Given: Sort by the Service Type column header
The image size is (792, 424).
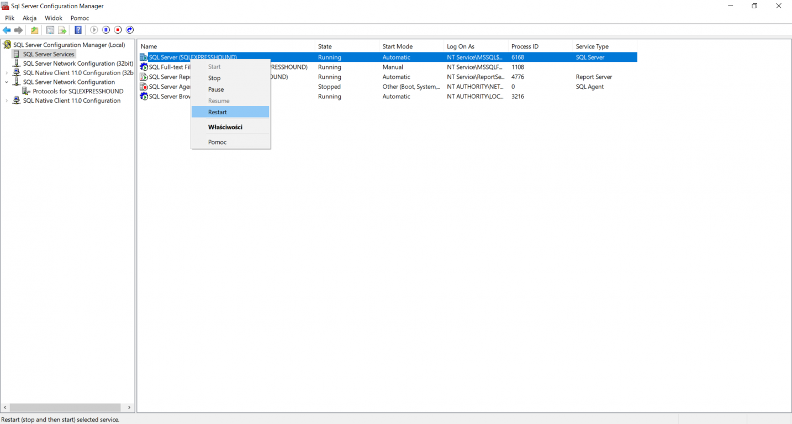Looking at the screenshot, I should coord(605,46).
